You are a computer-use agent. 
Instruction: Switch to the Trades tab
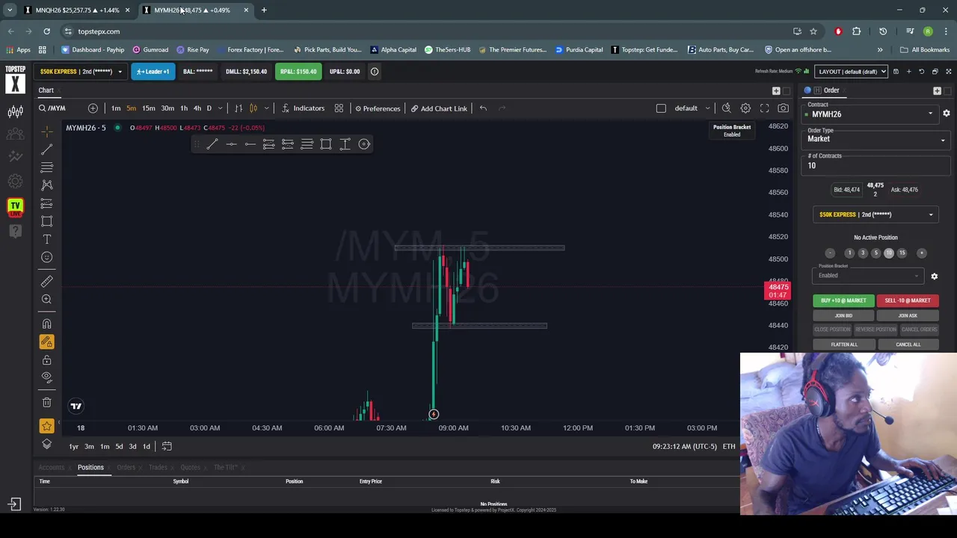point(158,468)
